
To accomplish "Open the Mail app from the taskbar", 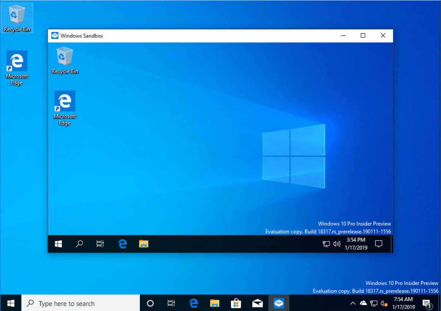I will click(x=257, y=303).
